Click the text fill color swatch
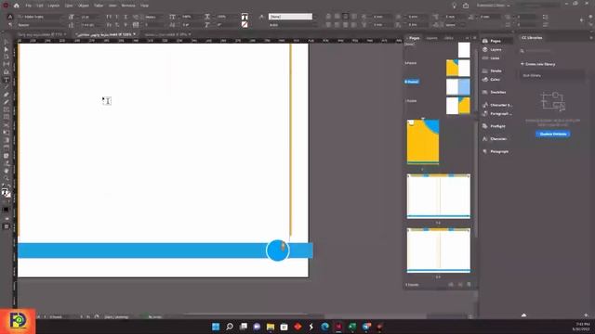 [x=245, y=17]
